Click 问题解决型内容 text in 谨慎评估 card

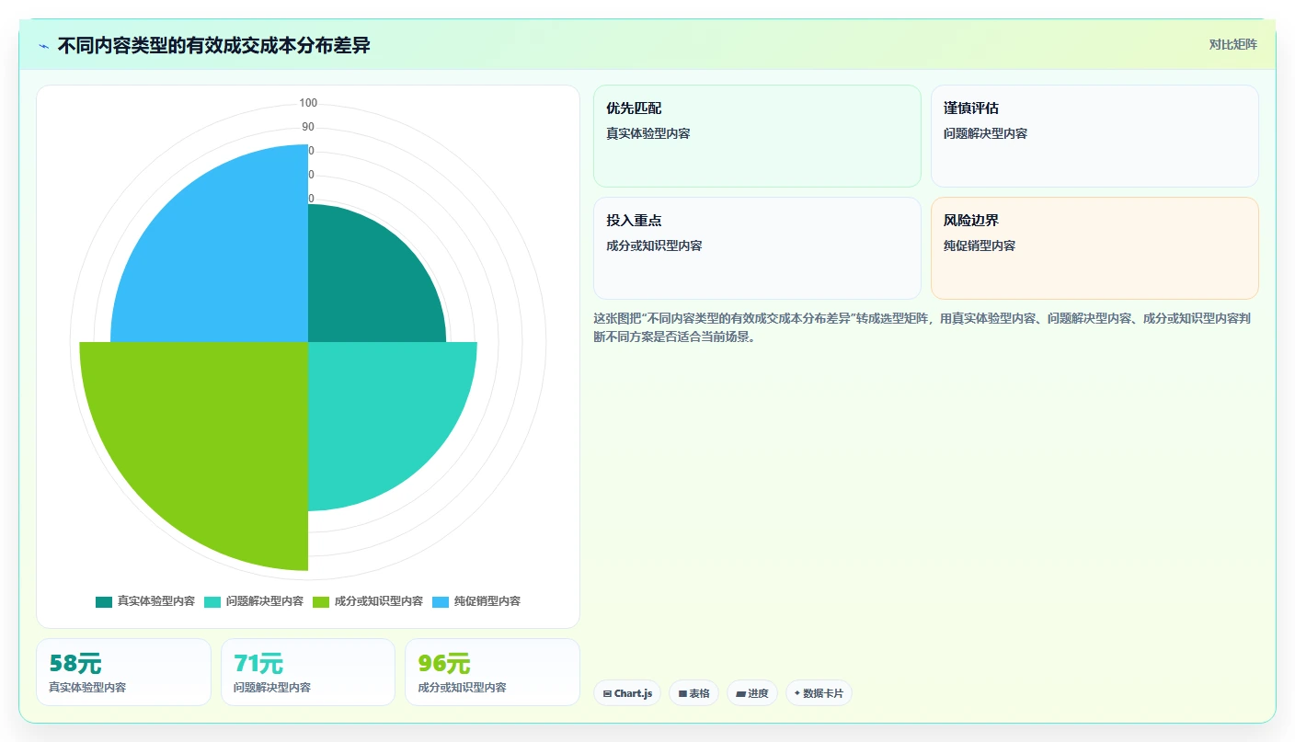(985, 133)
